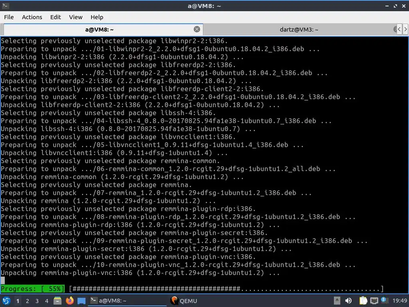Switch to the dartz@VM3 tab
The height and width of the screenshot is (307, 409).
click(x=299, y=30)
